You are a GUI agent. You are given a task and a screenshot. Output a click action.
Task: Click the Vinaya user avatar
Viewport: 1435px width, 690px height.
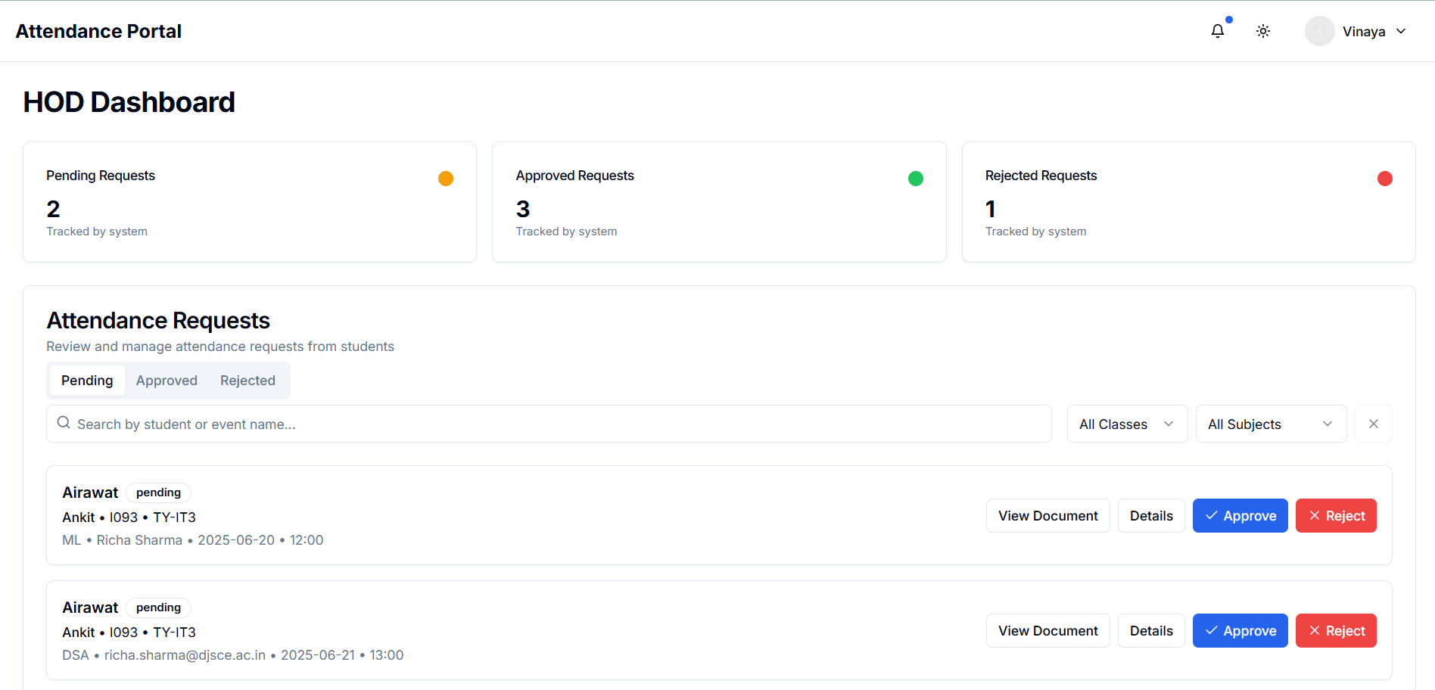tap(1319, 31)
